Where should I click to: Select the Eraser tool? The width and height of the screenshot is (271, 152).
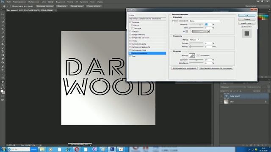point(3,52)
